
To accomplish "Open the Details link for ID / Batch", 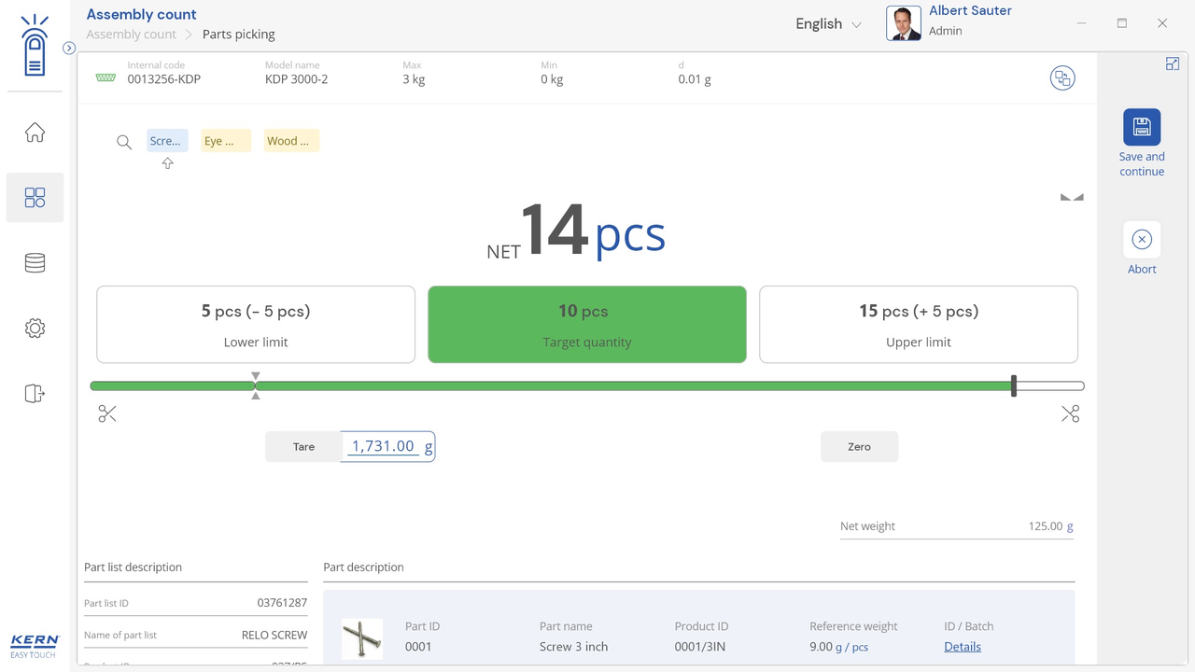I will pos(962,647).
